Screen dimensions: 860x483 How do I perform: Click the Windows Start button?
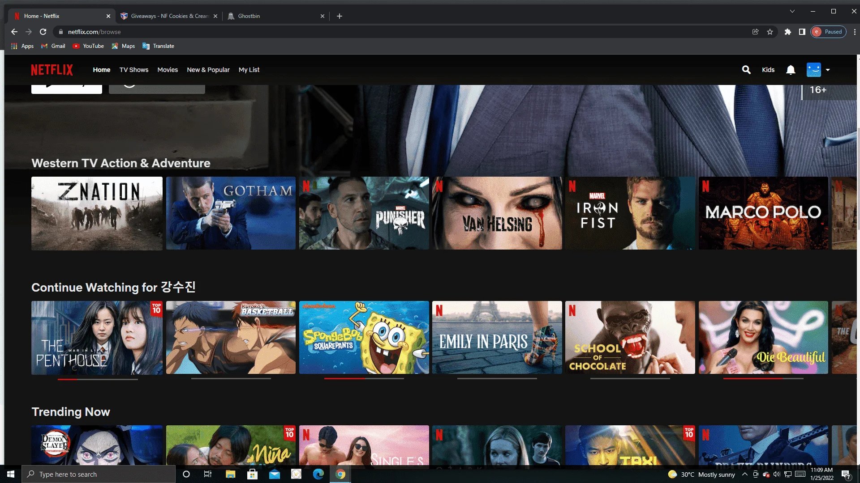point(11,474)
